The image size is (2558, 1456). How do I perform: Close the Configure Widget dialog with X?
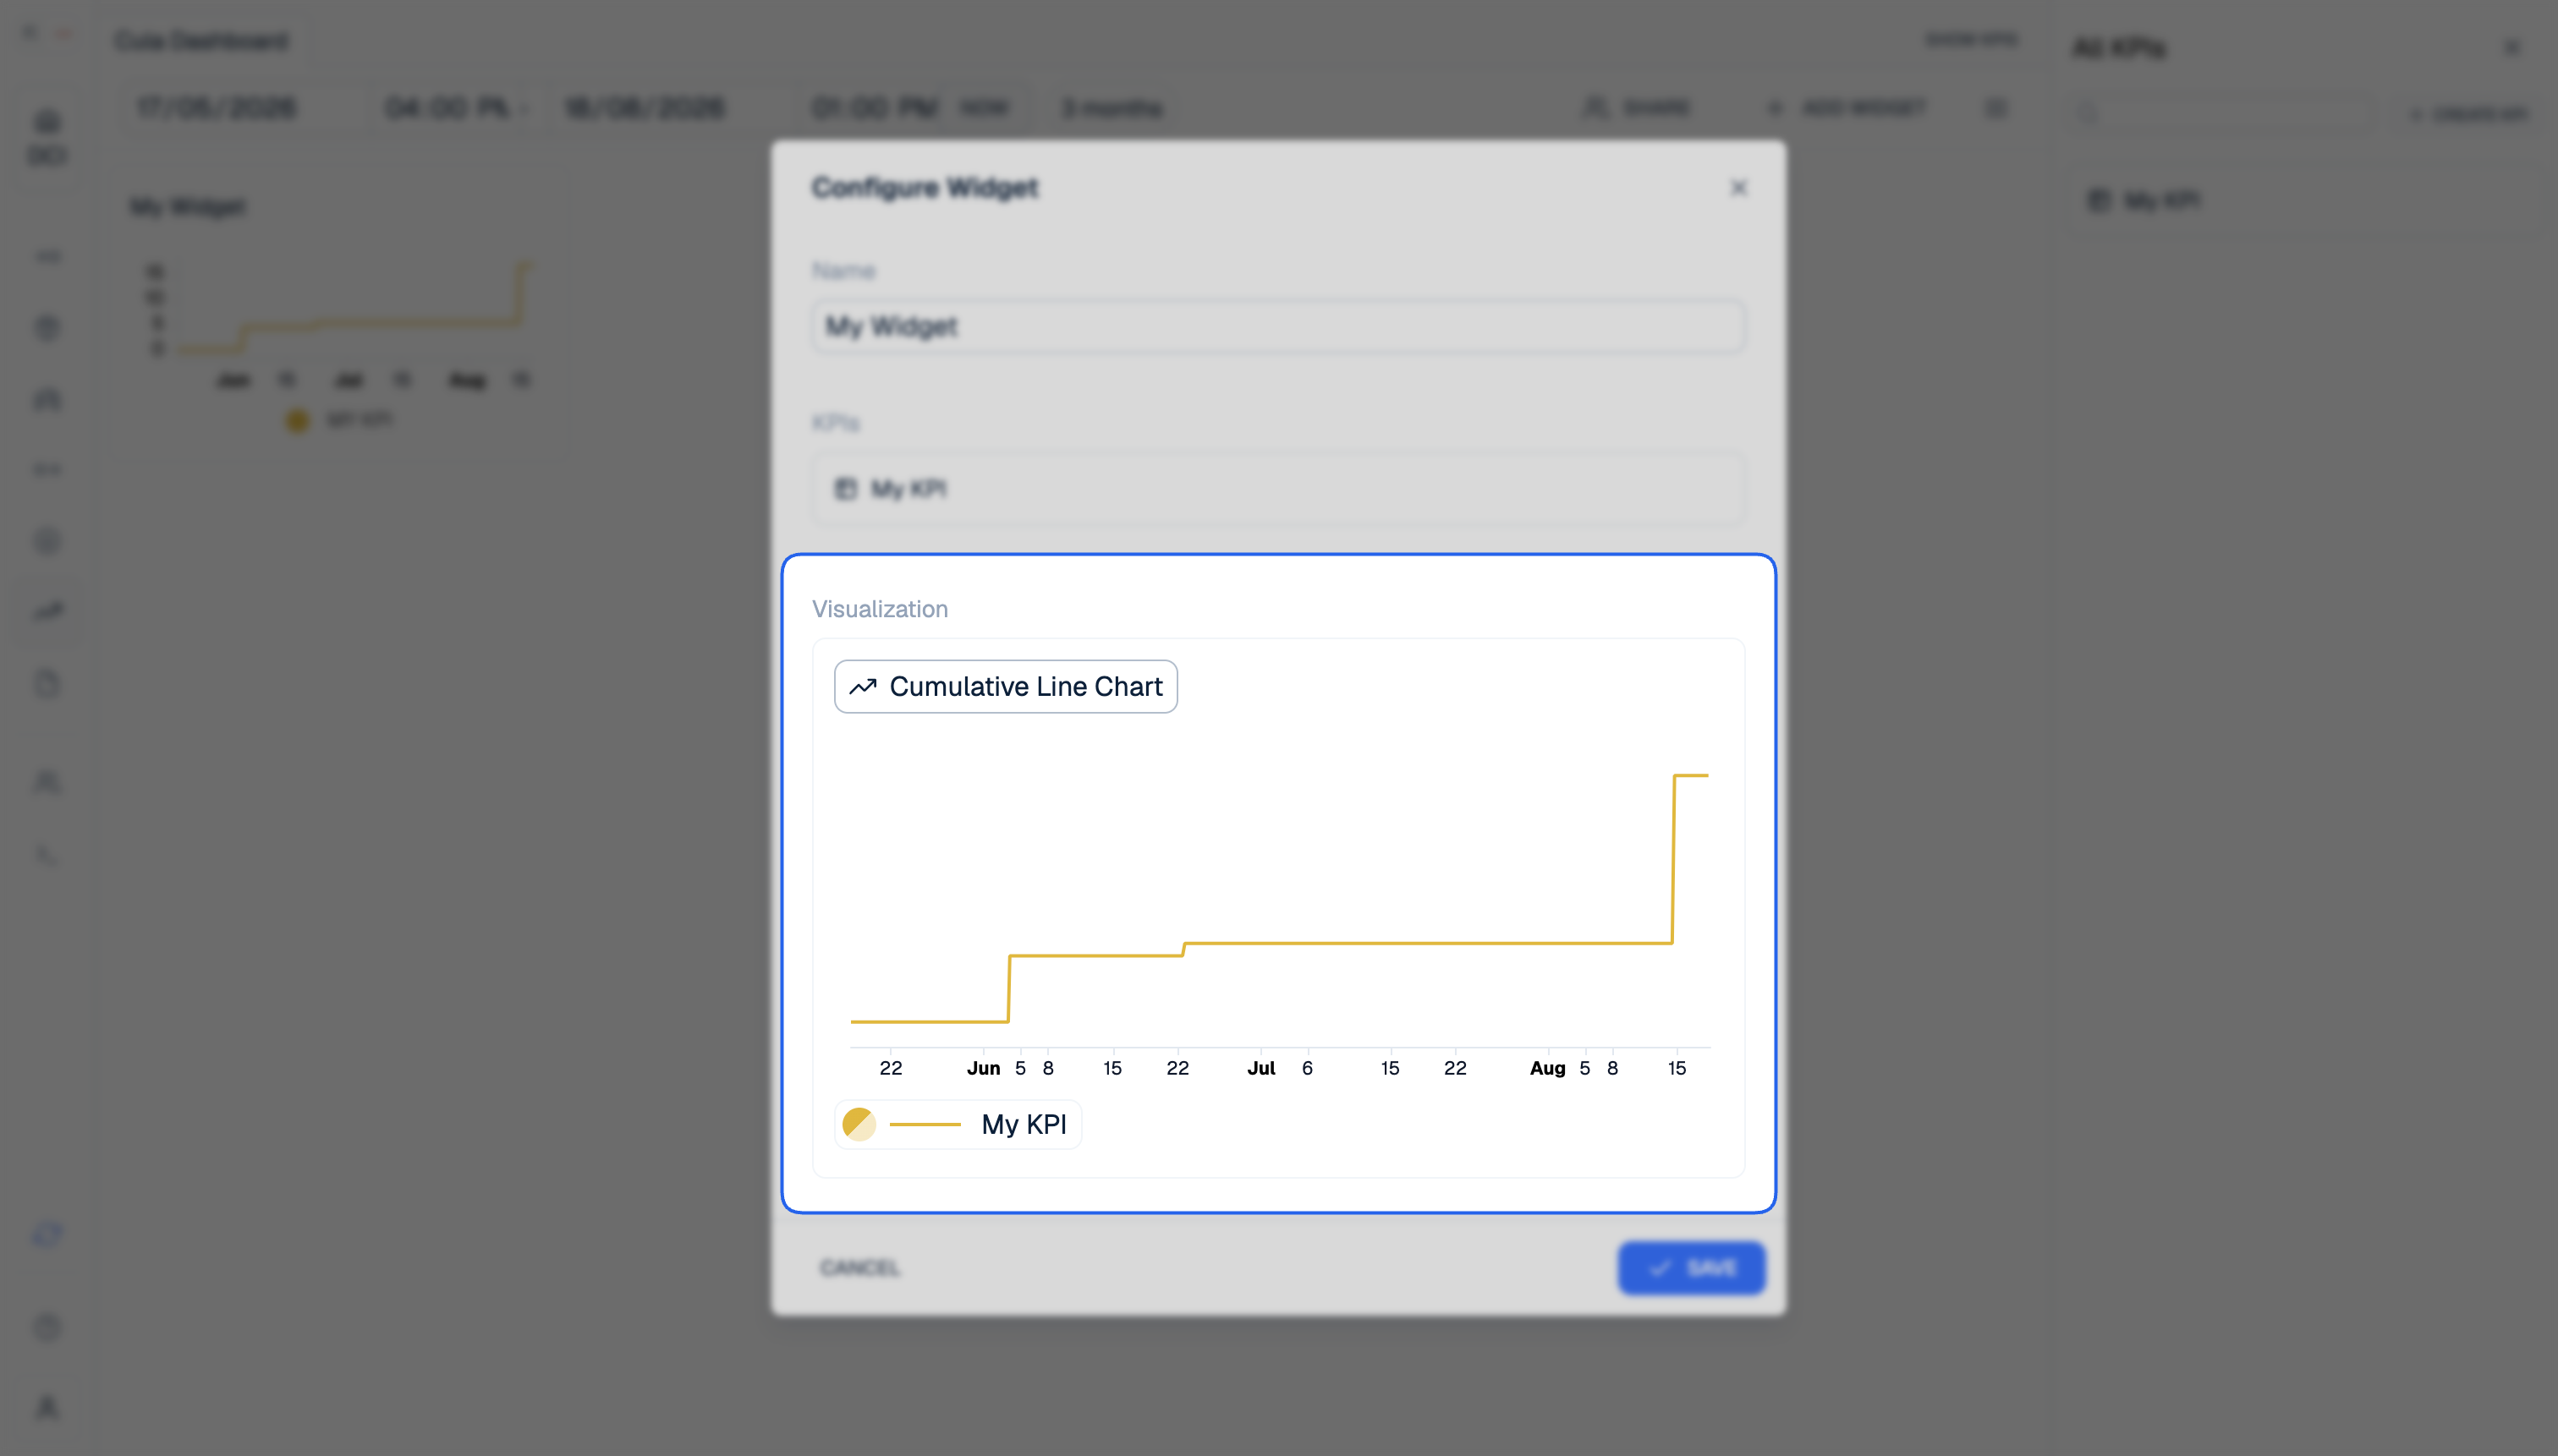pyautogui.click(x=1738, y=187)
